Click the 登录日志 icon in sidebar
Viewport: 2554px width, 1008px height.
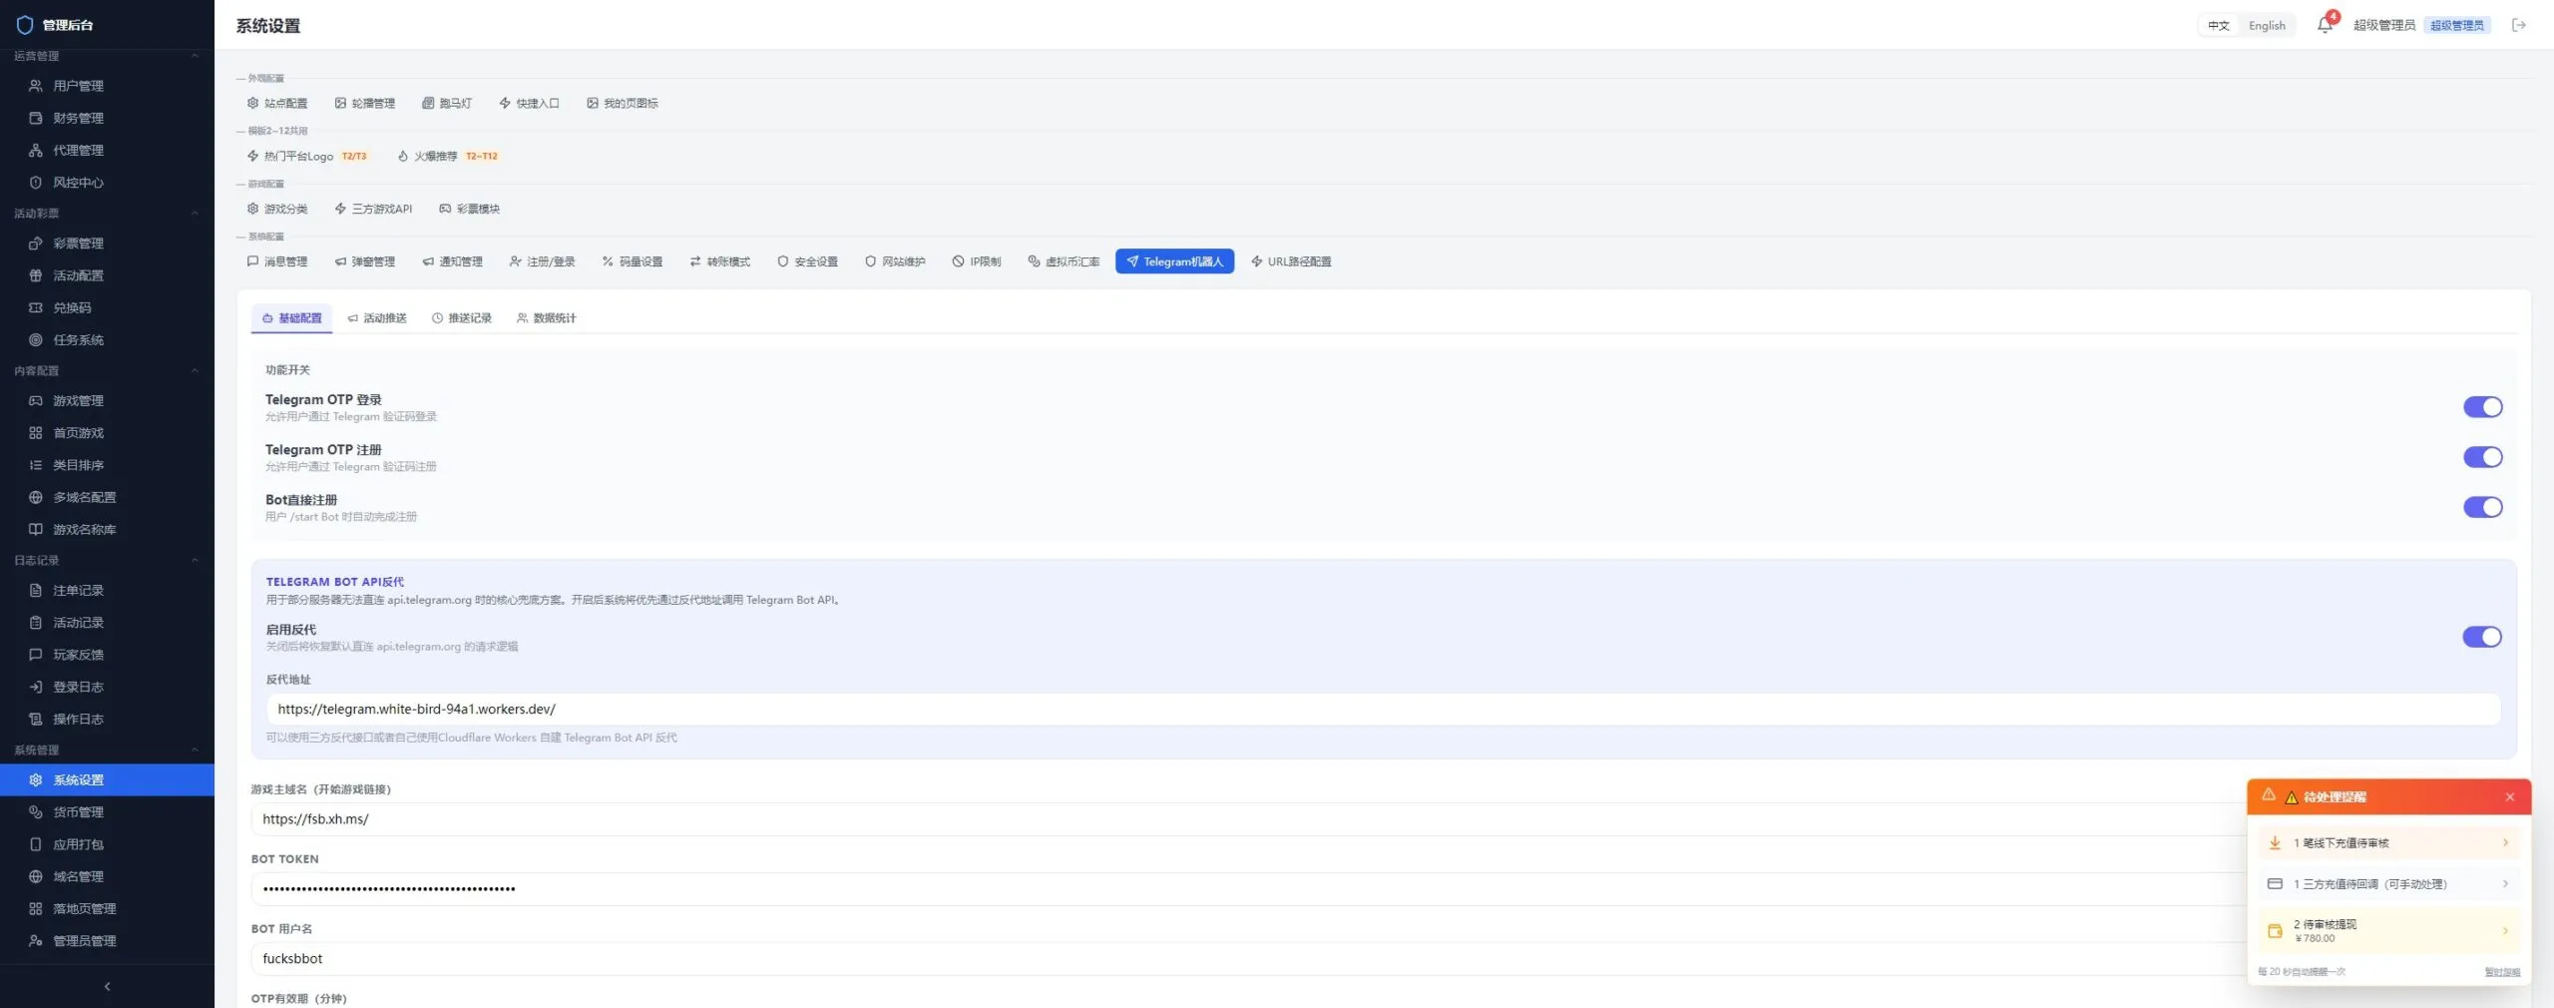(36, 687)
